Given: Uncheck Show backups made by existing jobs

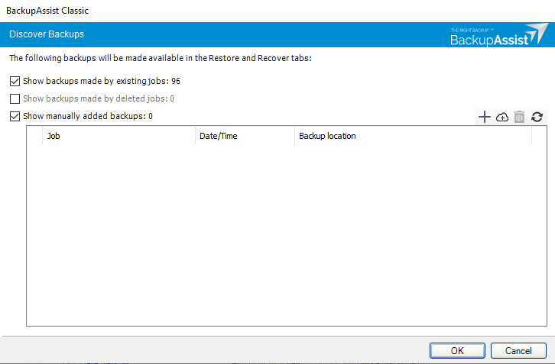Looking at the screenshot, I should pos(15,81).
